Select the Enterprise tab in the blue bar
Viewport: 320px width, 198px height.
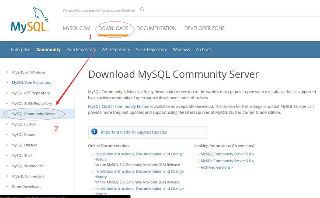click(x=21, y=49)
